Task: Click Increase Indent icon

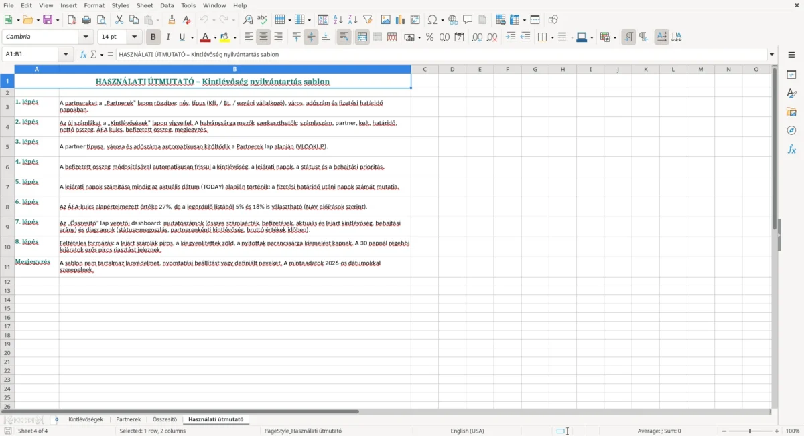Action: click(511, 37)
